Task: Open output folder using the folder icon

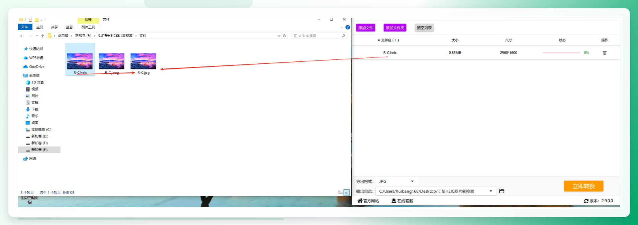Action: [x=502, y=191]
